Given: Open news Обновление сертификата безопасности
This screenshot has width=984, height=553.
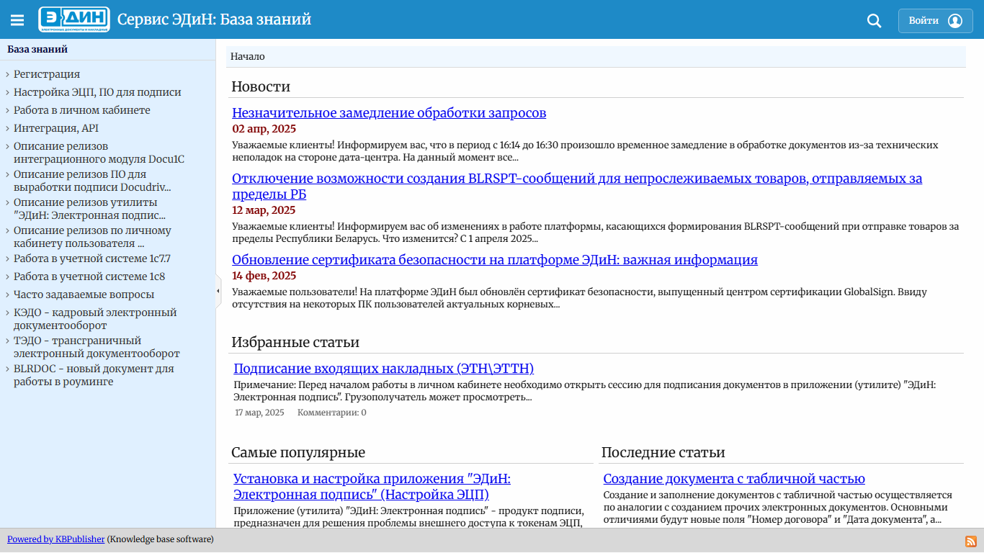Looking at the screenshot, I should (495, 260).
